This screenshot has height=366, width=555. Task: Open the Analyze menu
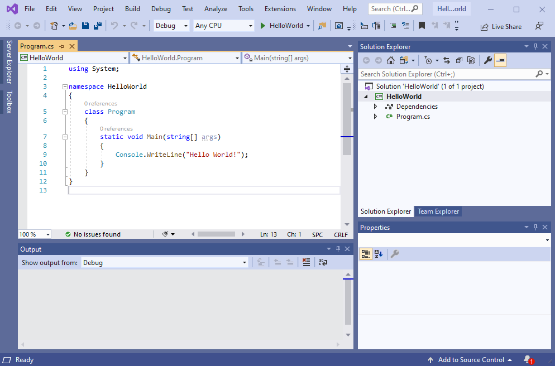(216, 9)
